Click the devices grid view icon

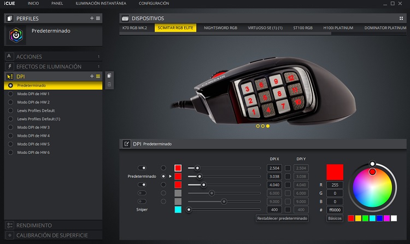coord(401,18)
